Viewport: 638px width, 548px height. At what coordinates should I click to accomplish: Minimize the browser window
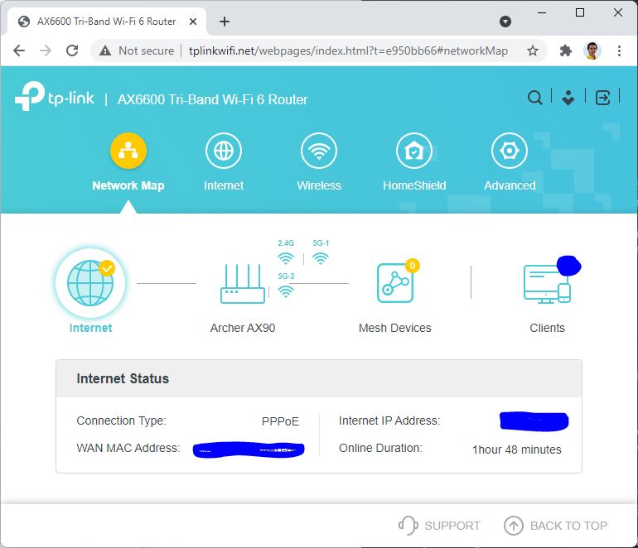pyautogui.click(x=542, y=12)
